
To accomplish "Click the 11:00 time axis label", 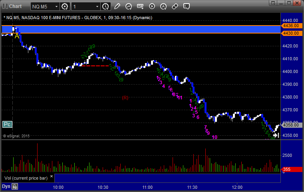I will point(147,187).
